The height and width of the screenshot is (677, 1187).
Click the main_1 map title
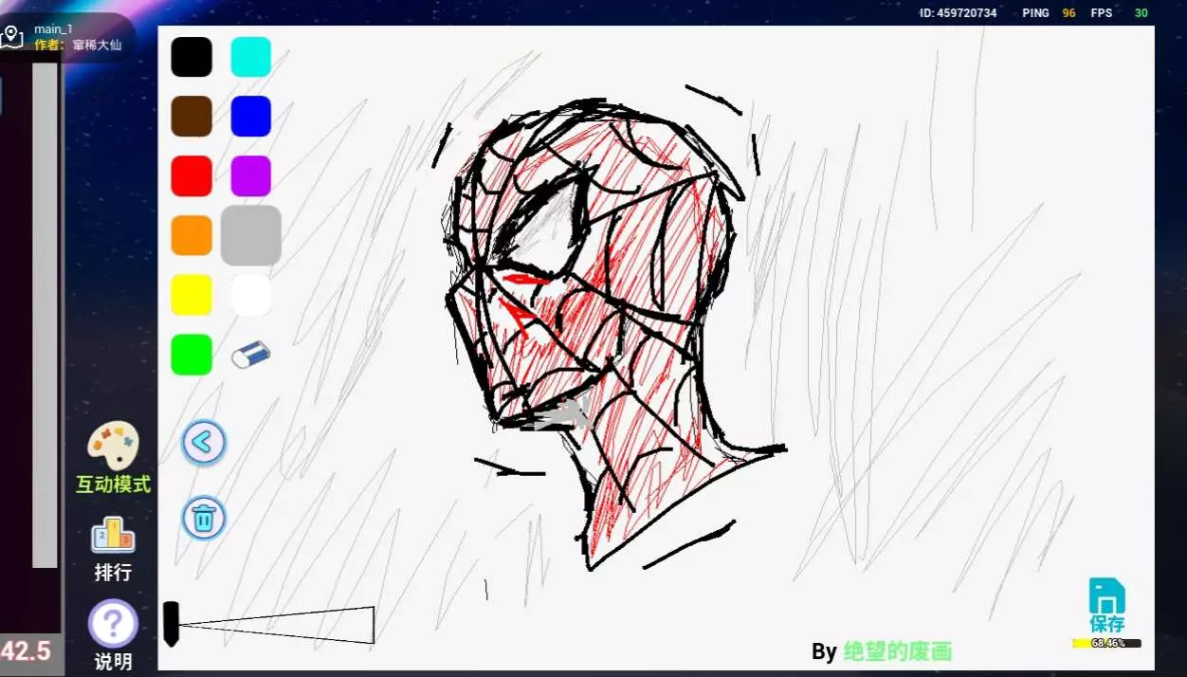53,29
